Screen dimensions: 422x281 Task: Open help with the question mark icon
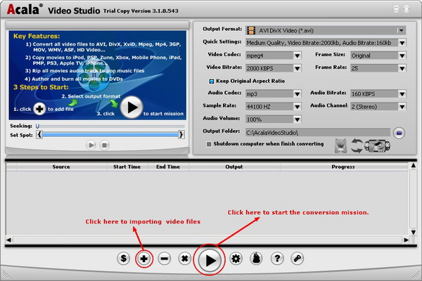[x=277, y=259]
